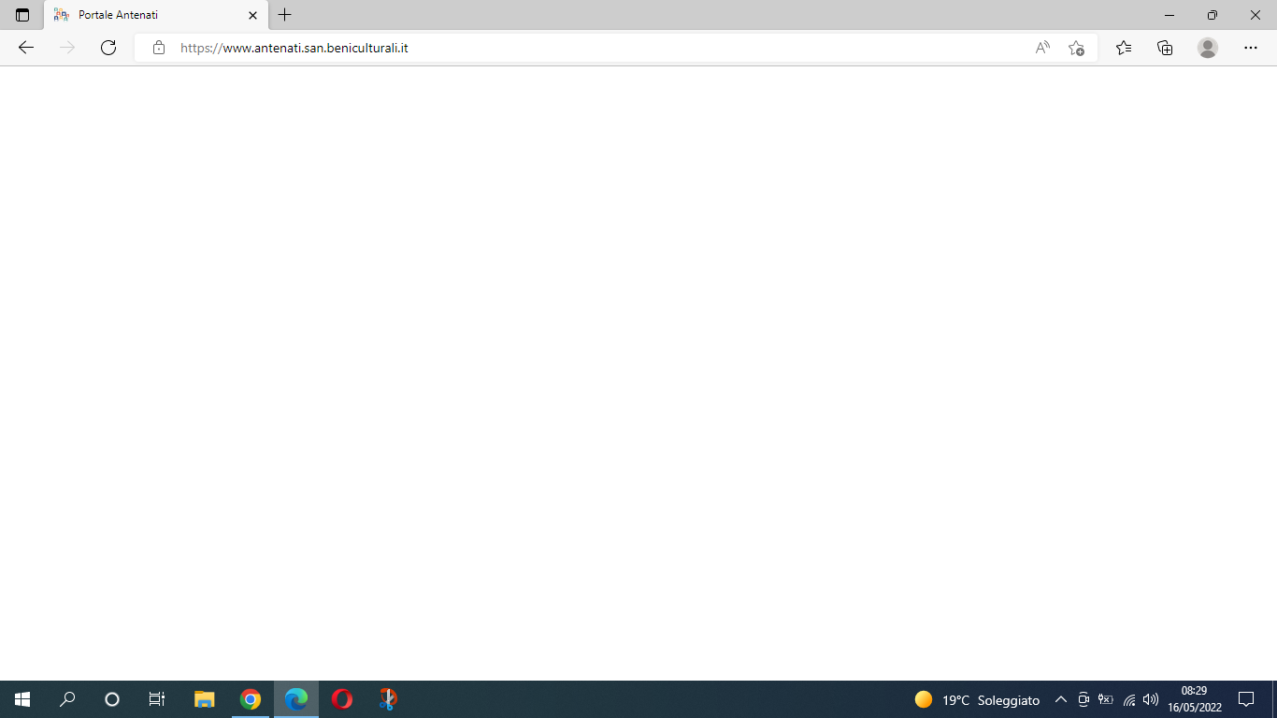Open the Favorites list

(x=1124, y=48)
